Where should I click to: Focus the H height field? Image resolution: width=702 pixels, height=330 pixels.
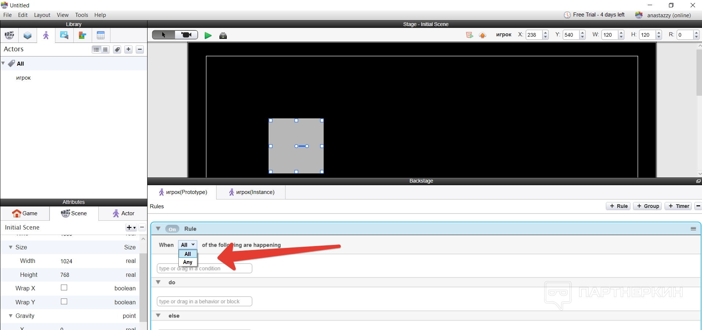(647, 35)
